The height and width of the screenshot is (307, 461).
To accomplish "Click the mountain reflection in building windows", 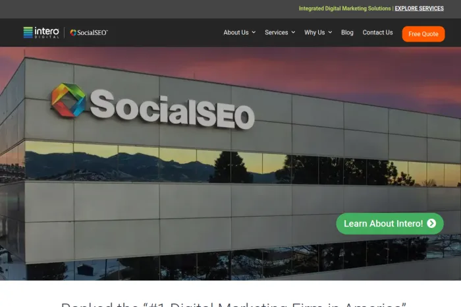I will click(x=118, y=165).
